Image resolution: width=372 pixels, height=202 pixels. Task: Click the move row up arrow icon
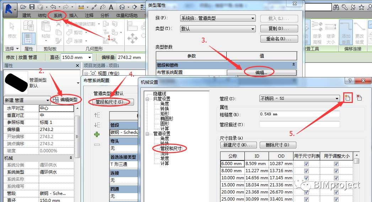(97, 115)
